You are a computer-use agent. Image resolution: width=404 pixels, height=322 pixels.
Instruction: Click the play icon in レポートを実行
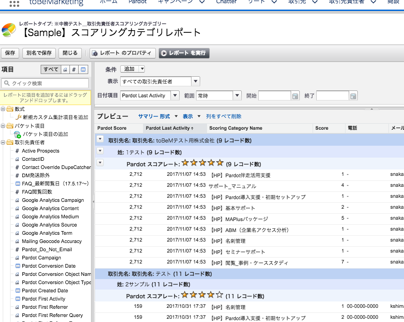164,53
